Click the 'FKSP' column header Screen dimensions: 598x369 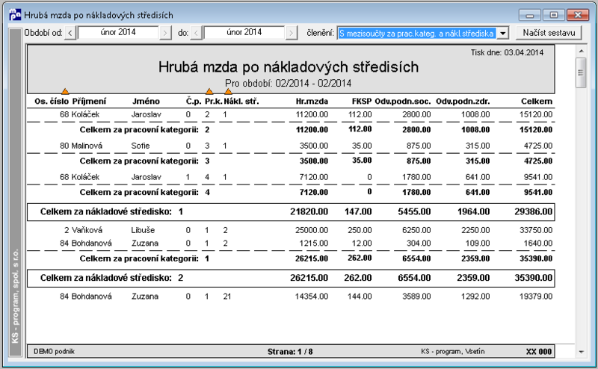[x=362, y=102]
